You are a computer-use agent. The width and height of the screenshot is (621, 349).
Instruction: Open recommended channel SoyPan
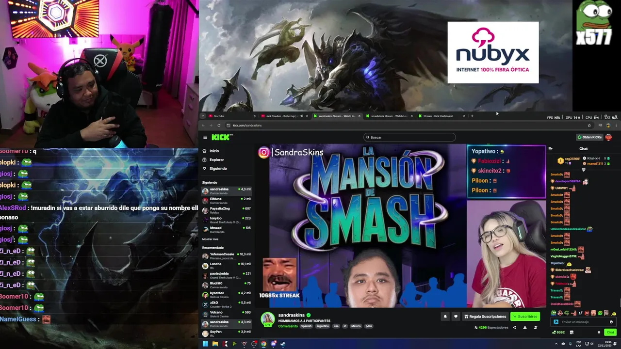coord(227,333)
